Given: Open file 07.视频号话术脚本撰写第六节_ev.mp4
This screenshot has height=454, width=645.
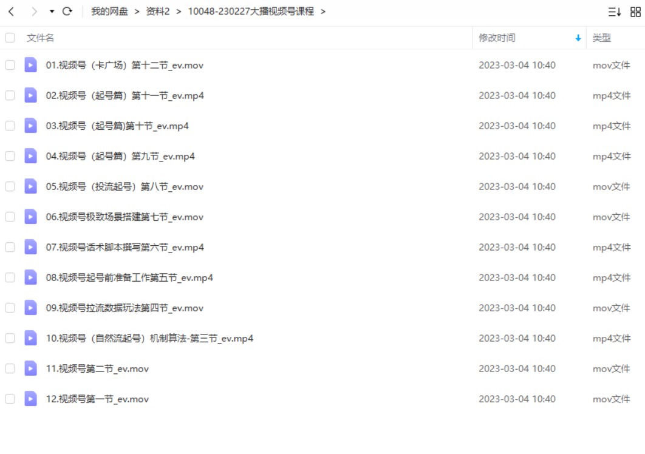Looking at the screenshot, I should (x=125, y=247).
